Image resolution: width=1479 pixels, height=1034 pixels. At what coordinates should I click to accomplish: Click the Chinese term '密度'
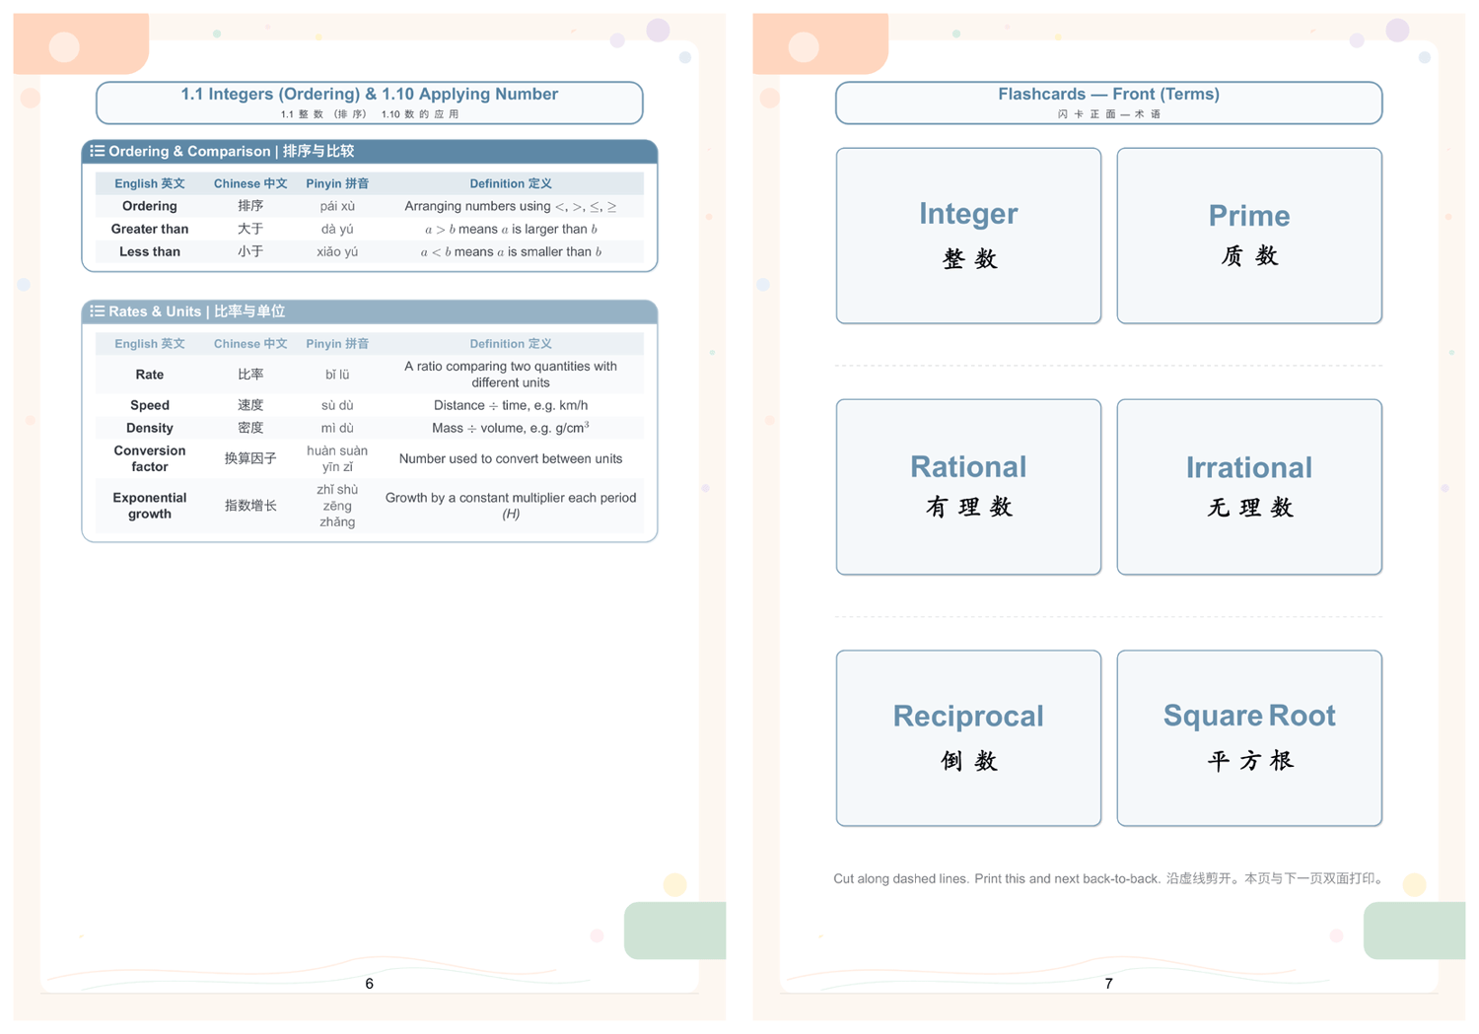250,428
